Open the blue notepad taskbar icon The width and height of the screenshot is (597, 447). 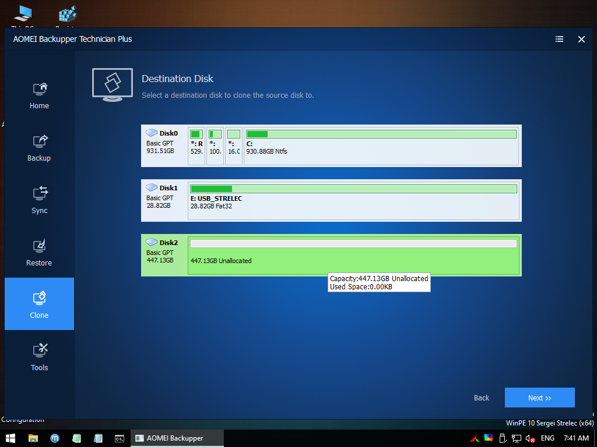[98, 438]
